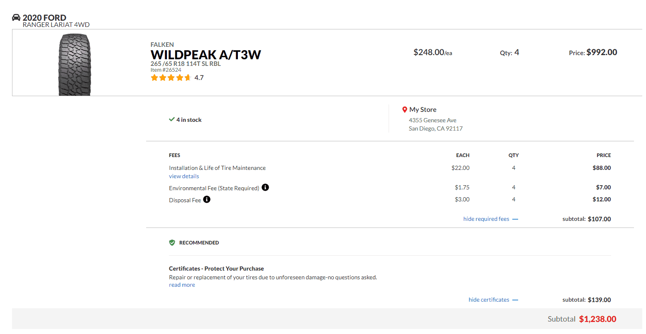Click the star rating icons
This screenshot has height=334, width=646.
click(171, 77)
